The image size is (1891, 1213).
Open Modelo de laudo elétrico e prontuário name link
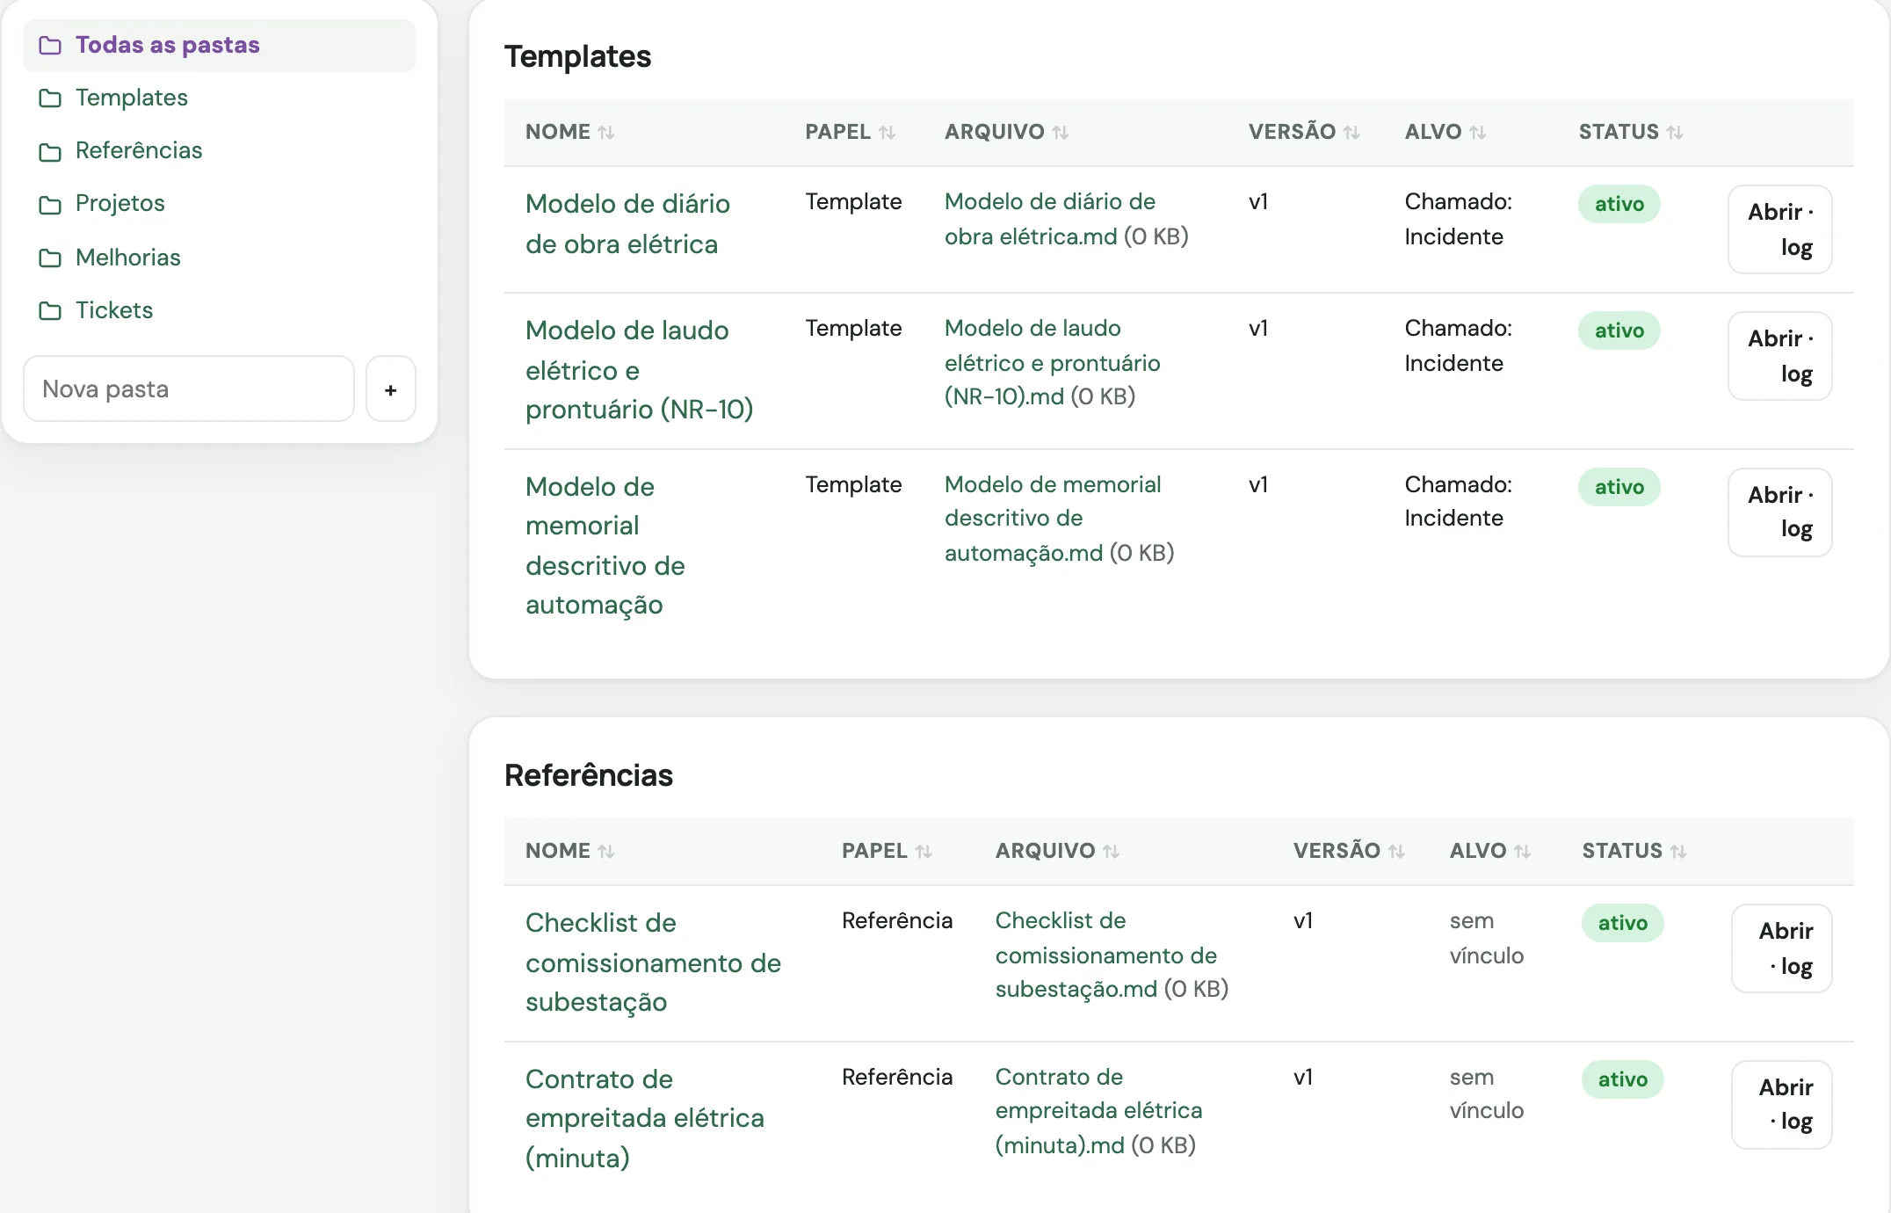(639, 370)
